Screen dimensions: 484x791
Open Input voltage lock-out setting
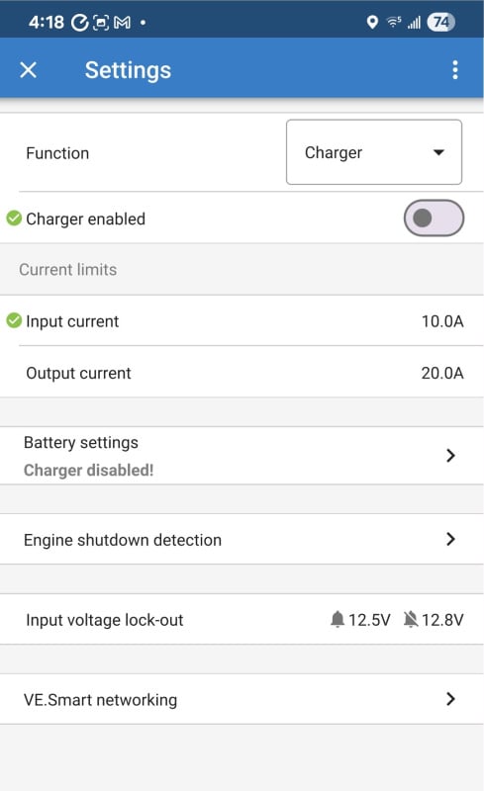pyautogui.click(x=242, y=619)
